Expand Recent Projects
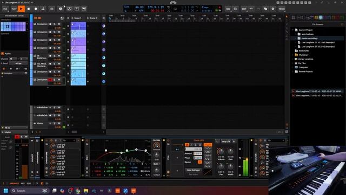The height and width of the screenshot is (195, 346). coord(293,71)
